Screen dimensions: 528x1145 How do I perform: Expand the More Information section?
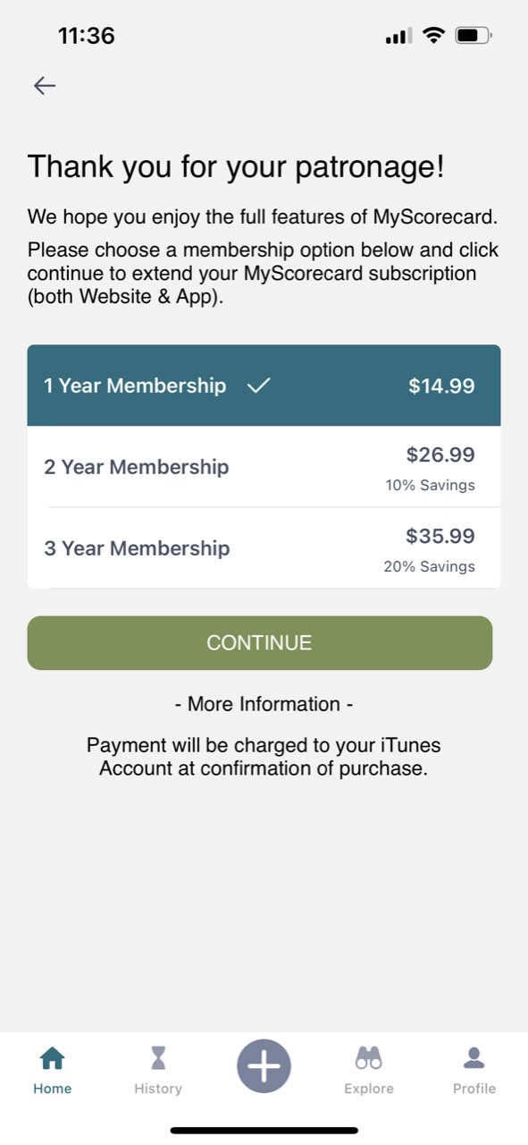(x=264, y=704)
